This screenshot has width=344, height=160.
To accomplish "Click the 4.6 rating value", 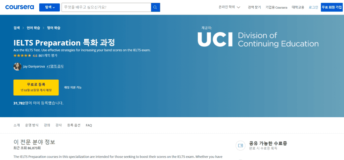I will [35, 56].
